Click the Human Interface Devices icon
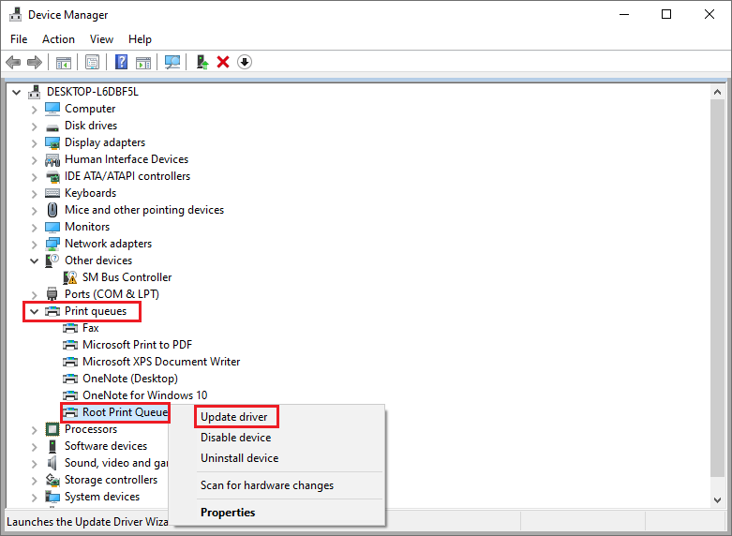Image resolution: width=732 pixels, height=536 pixels. pyautogui.click(x=52, y=159)
